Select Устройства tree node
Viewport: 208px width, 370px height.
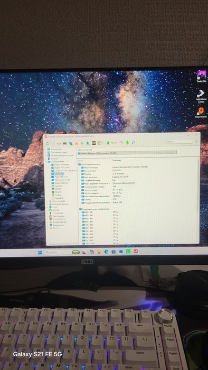point(56,213)
